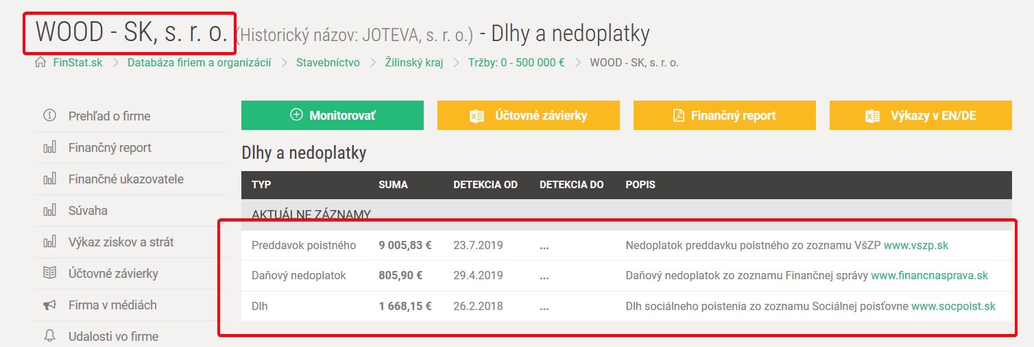The width and height of the screenshot is (1034, 347).
Task: Click the bar chart icon beside Finančný report
Action: pyautogui.click(x=49, y=148)
